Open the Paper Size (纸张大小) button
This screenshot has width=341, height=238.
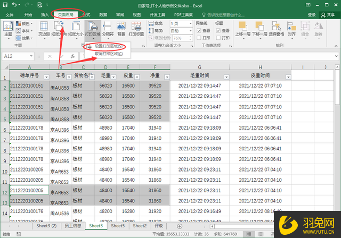coord(76,30)
